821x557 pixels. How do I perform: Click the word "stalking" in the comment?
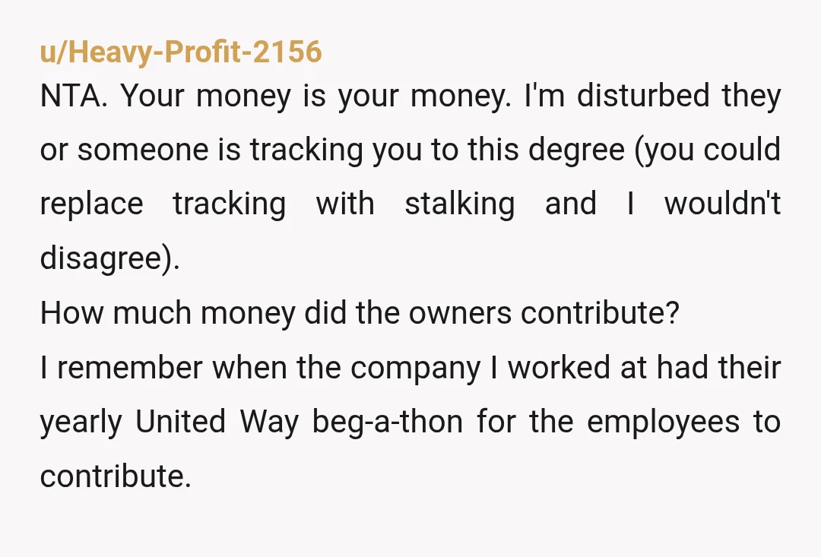click(x=460, y=204)
